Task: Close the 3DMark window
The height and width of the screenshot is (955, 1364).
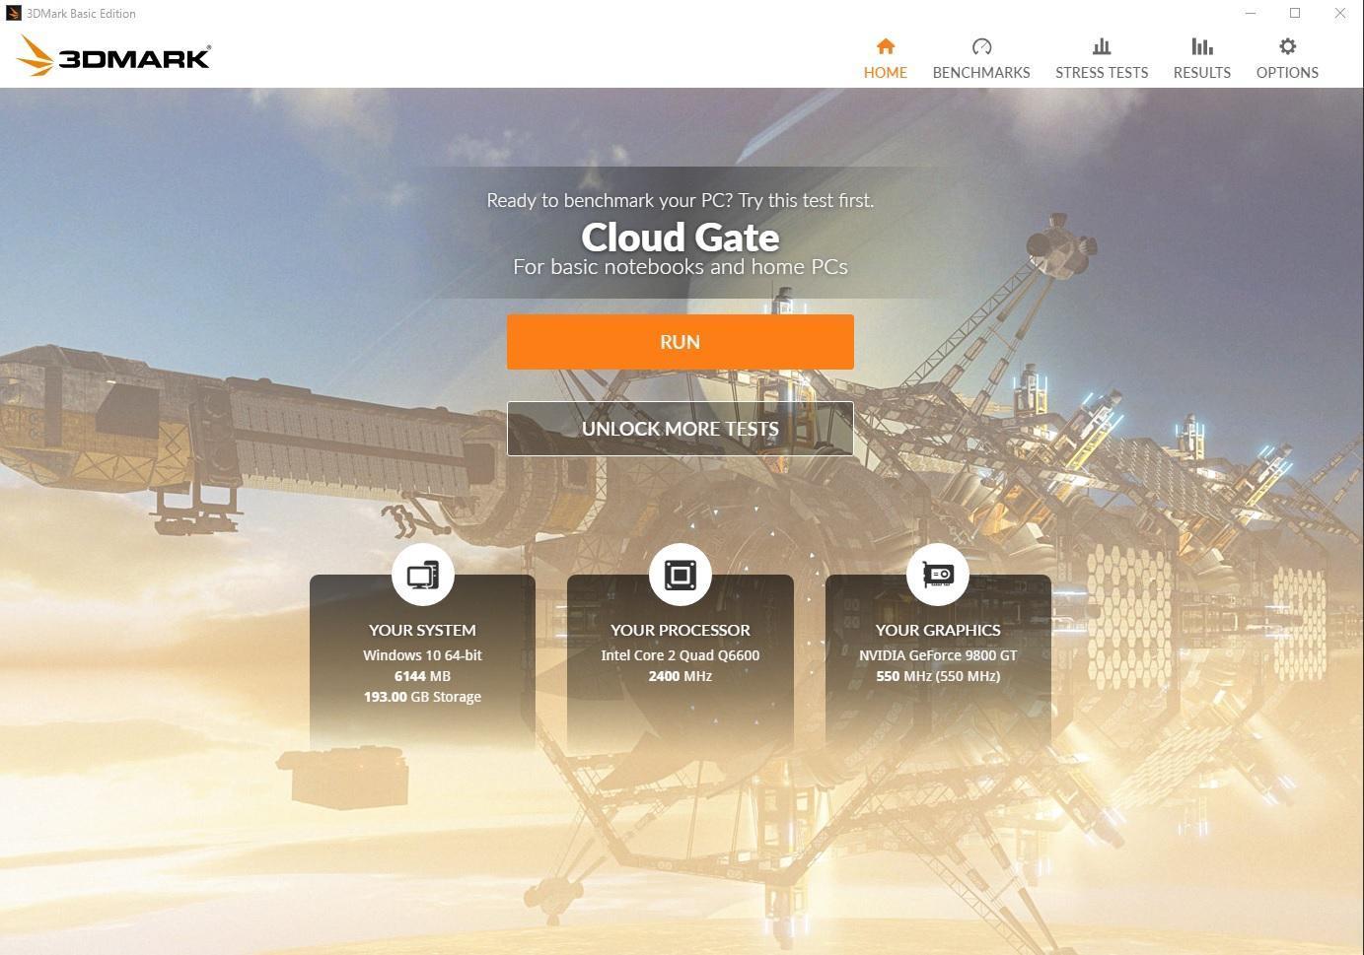Action: (1340, 14)
